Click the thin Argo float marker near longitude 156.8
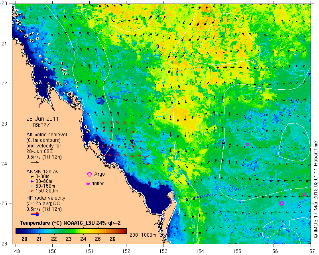This screenshot has height=255, width=319. (304, 194)
